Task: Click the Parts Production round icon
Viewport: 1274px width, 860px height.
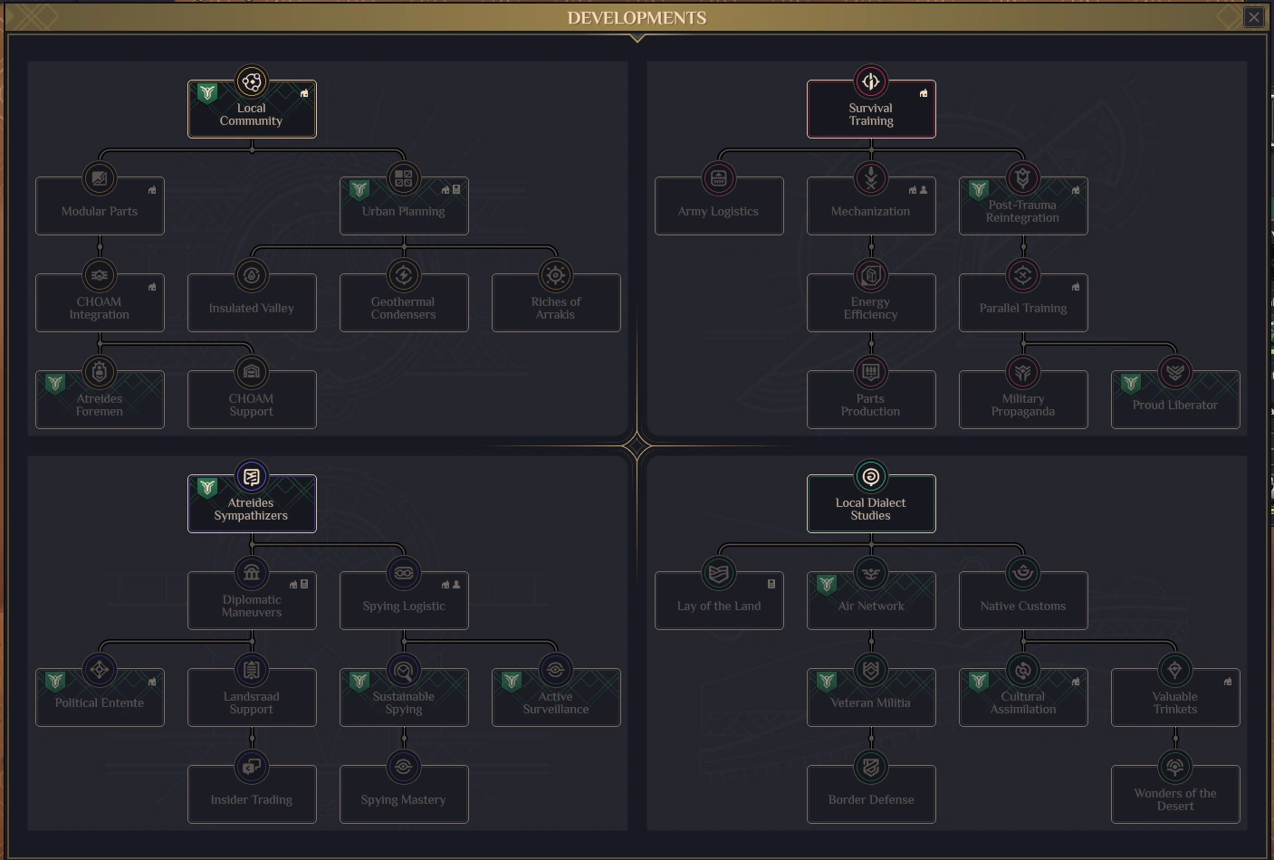Action: (871, 372)
